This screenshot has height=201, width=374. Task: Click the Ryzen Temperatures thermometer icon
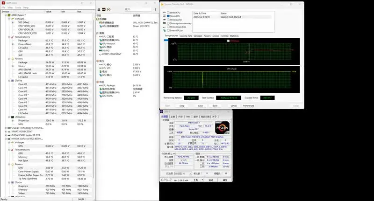(13, 37)
